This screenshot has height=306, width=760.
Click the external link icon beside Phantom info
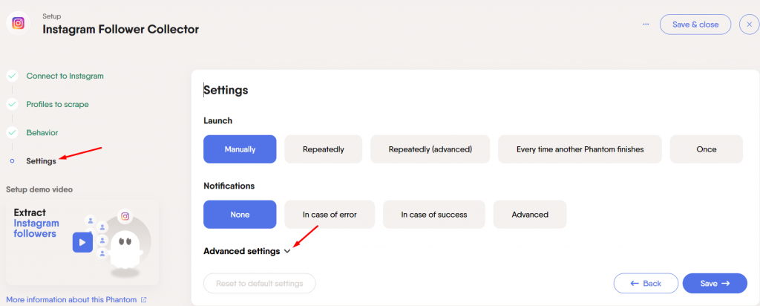pyautogui.click(x=143, y=300)
